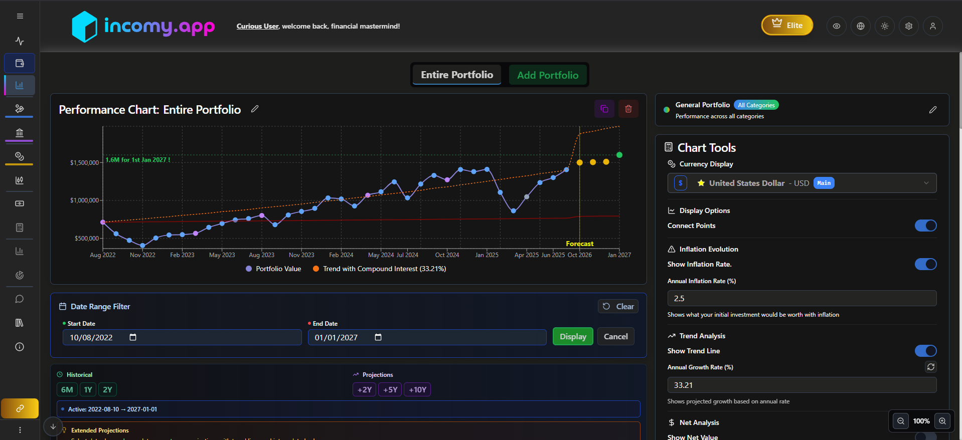Click the Forecast marker label on chart
This screenshot has height=440, width=962.
(579, 244)
